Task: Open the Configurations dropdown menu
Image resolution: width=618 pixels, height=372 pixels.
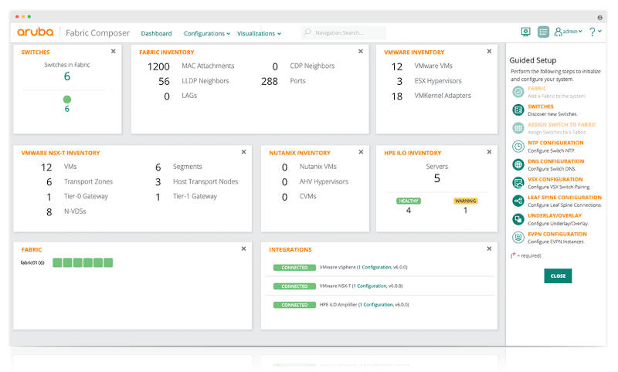Action: [206, 33]
